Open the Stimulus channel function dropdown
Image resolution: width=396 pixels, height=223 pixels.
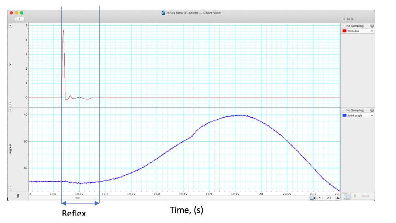pyautogui.click(x=358, y=31)
